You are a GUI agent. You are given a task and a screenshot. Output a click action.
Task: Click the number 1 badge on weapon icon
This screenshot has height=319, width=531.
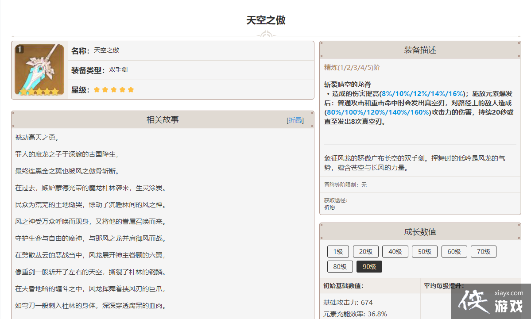point(19,49)
